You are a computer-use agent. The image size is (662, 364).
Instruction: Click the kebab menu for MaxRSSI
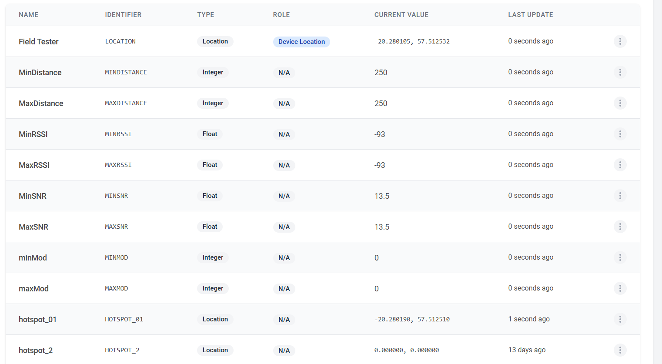point(620,165)
